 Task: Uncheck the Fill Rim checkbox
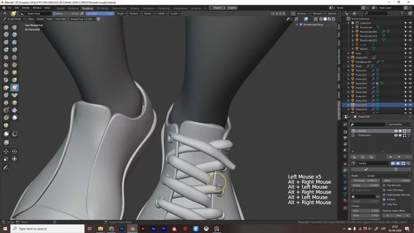(x=384, y=199)
